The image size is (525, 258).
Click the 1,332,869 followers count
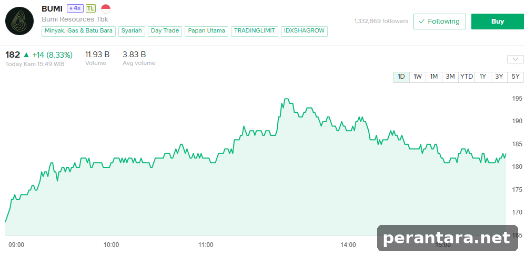click(381, 21)
